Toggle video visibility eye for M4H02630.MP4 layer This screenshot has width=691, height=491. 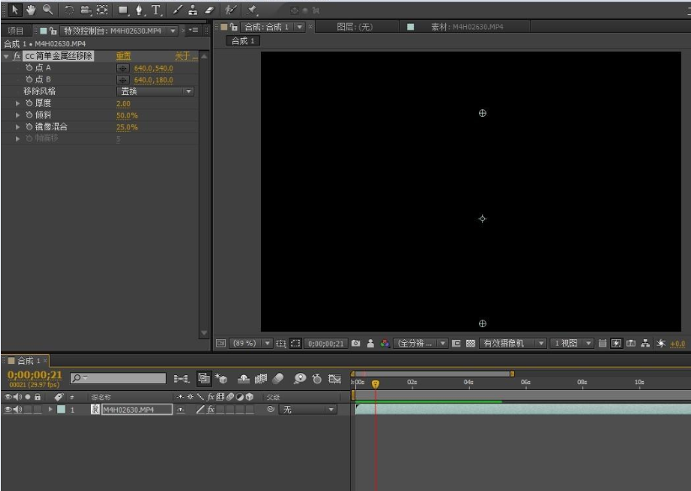click(x=8, y=409)
